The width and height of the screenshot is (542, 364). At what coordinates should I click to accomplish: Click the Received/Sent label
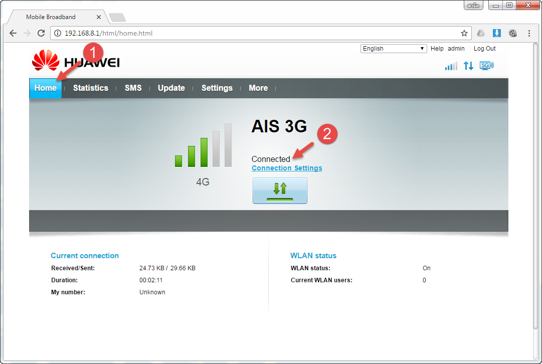click(x=73, y=268)
